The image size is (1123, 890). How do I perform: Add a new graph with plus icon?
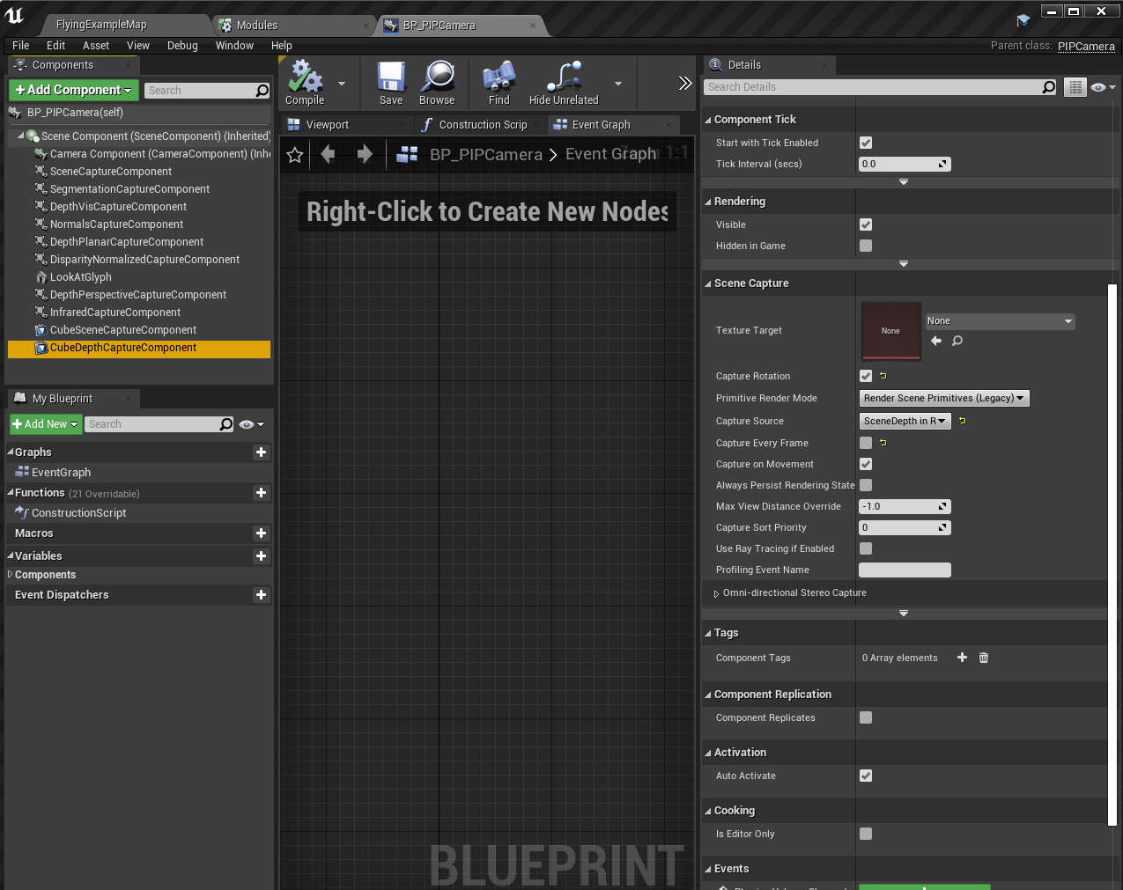[x=261, y=452]
